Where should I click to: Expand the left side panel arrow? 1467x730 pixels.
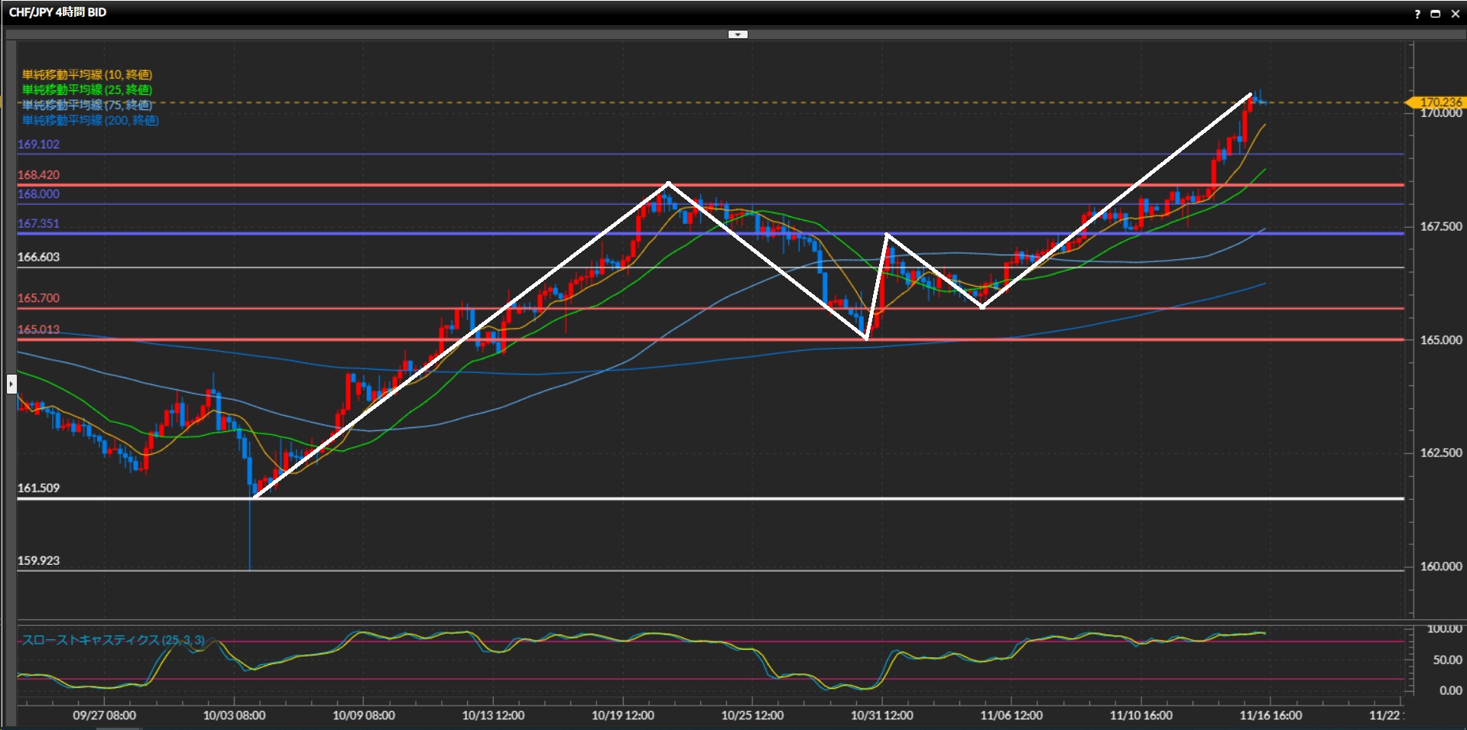click(11, 384)
